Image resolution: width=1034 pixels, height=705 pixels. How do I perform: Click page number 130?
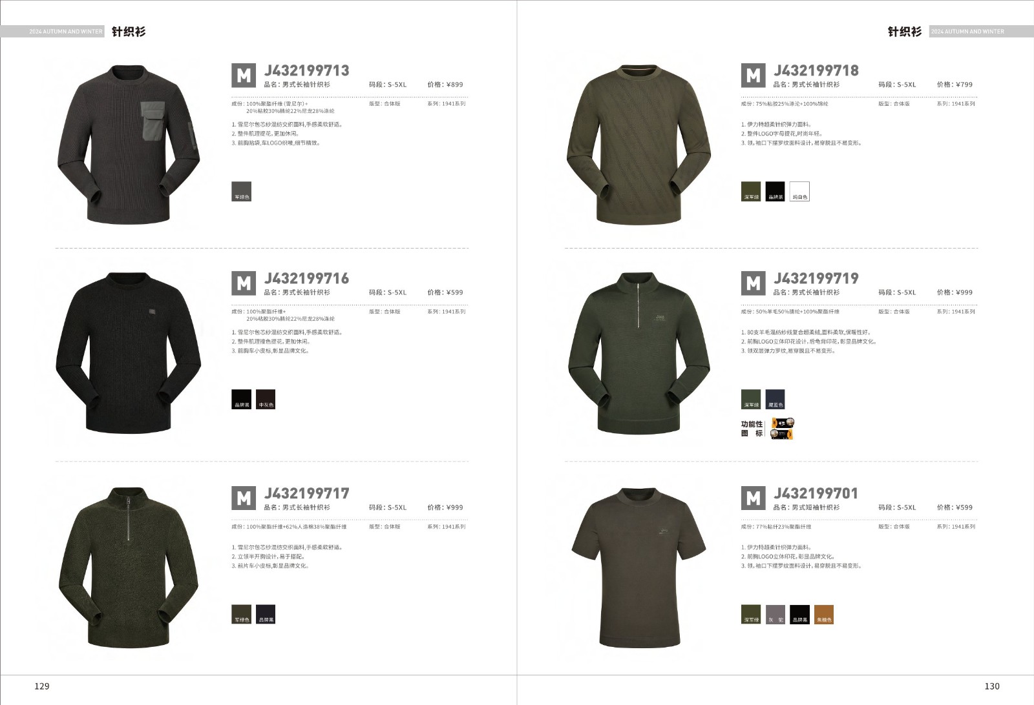[992, 686]
